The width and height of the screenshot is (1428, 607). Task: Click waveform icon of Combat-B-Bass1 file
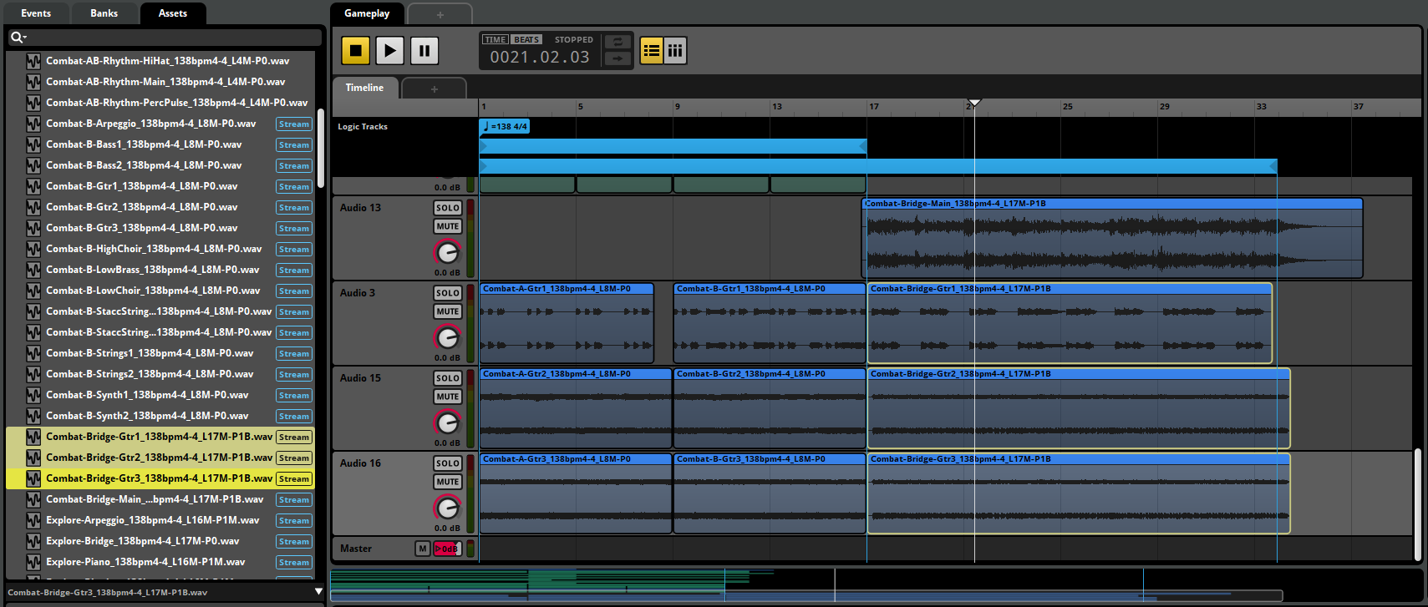pyautogui.click(x=33, y=144)
